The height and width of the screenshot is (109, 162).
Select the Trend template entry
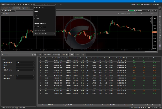(44, 15)
